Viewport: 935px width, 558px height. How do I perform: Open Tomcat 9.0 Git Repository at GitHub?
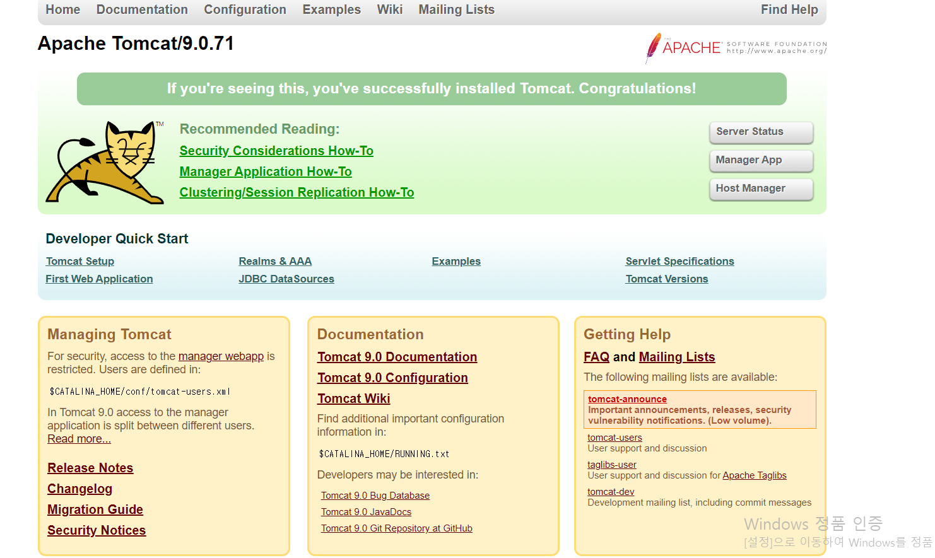pos(397,528)
